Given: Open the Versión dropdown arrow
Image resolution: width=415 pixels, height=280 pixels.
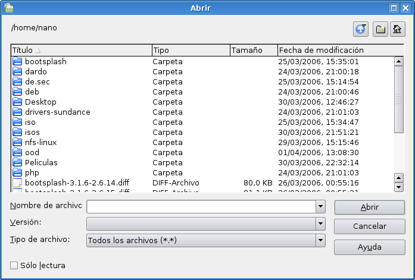Looking at the screenshot, I should tap(321, 224).
